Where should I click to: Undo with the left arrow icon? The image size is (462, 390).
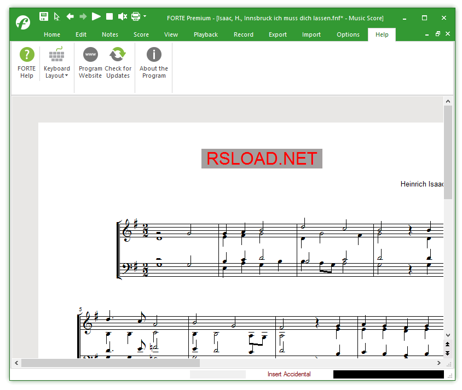[x=70, y=16]
